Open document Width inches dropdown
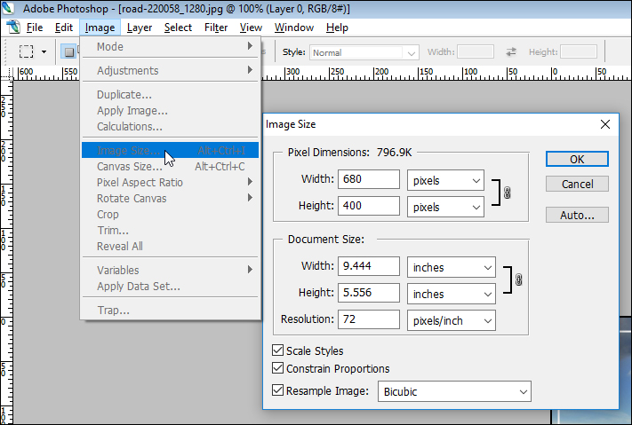632x425 pixels. click(x=452, y=267)
